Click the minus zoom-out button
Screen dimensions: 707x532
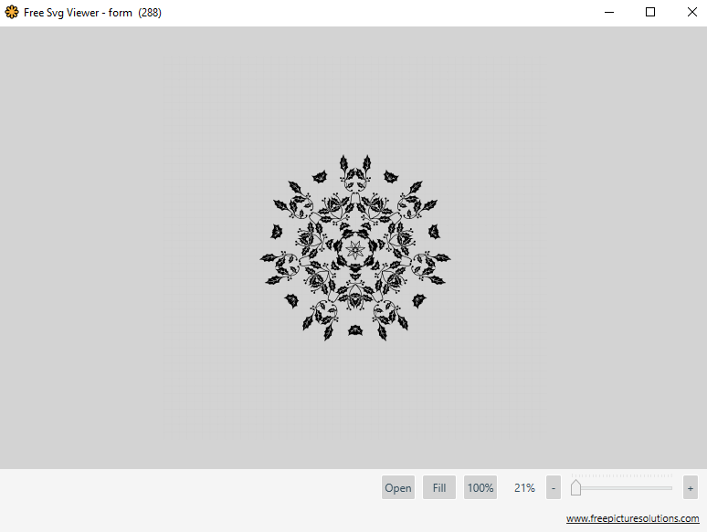tap(553, 487)
